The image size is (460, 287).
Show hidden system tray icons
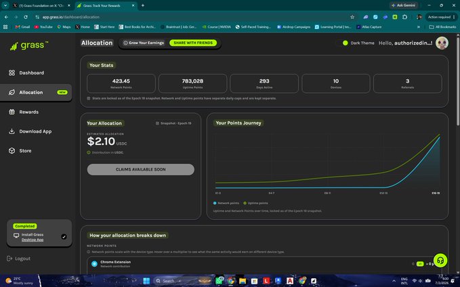click(x=394, y=281)
